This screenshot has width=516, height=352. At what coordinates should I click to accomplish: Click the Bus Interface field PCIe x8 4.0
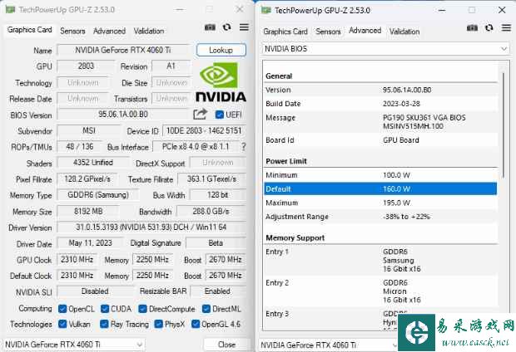coord(196,147)
